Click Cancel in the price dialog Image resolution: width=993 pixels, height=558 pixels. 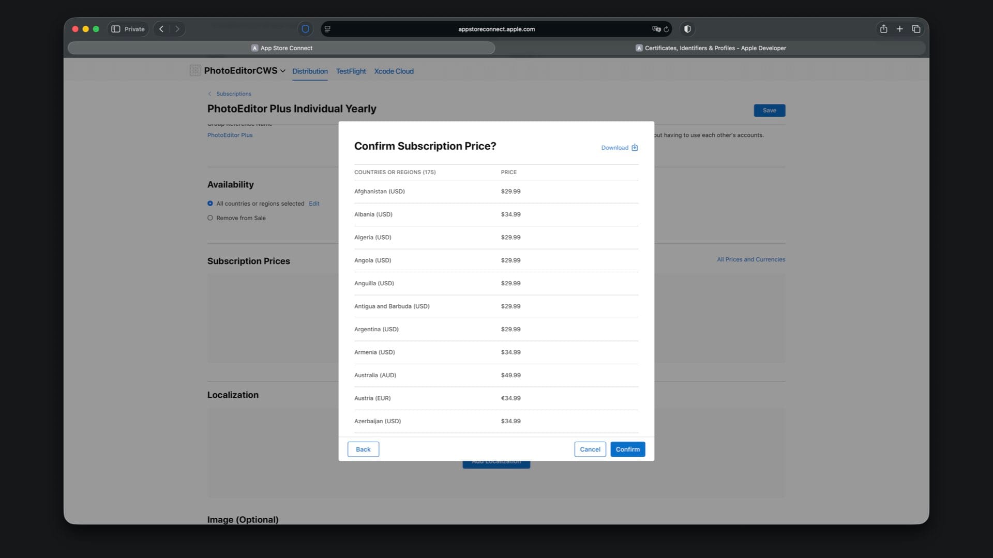(x=590, y=449)
